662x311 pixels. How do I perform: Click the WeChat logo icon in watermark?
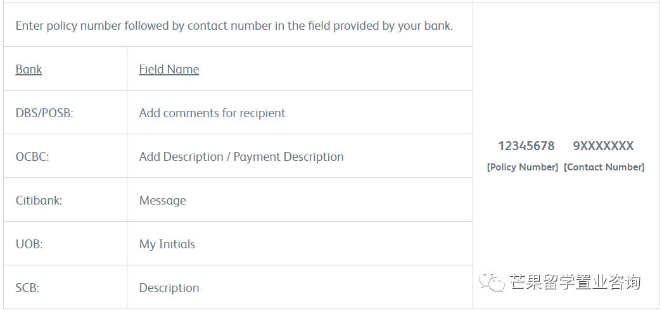(492, 282)
